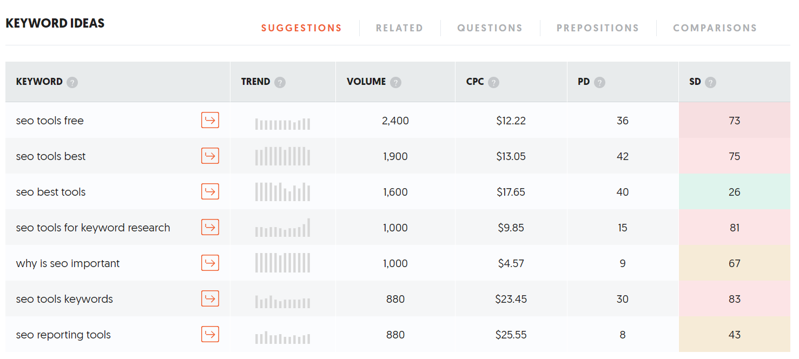Viewport: 799px width, 359px height.
Task: Show help tooltip for VOLUME column
Action: click(x=396, y=83)
